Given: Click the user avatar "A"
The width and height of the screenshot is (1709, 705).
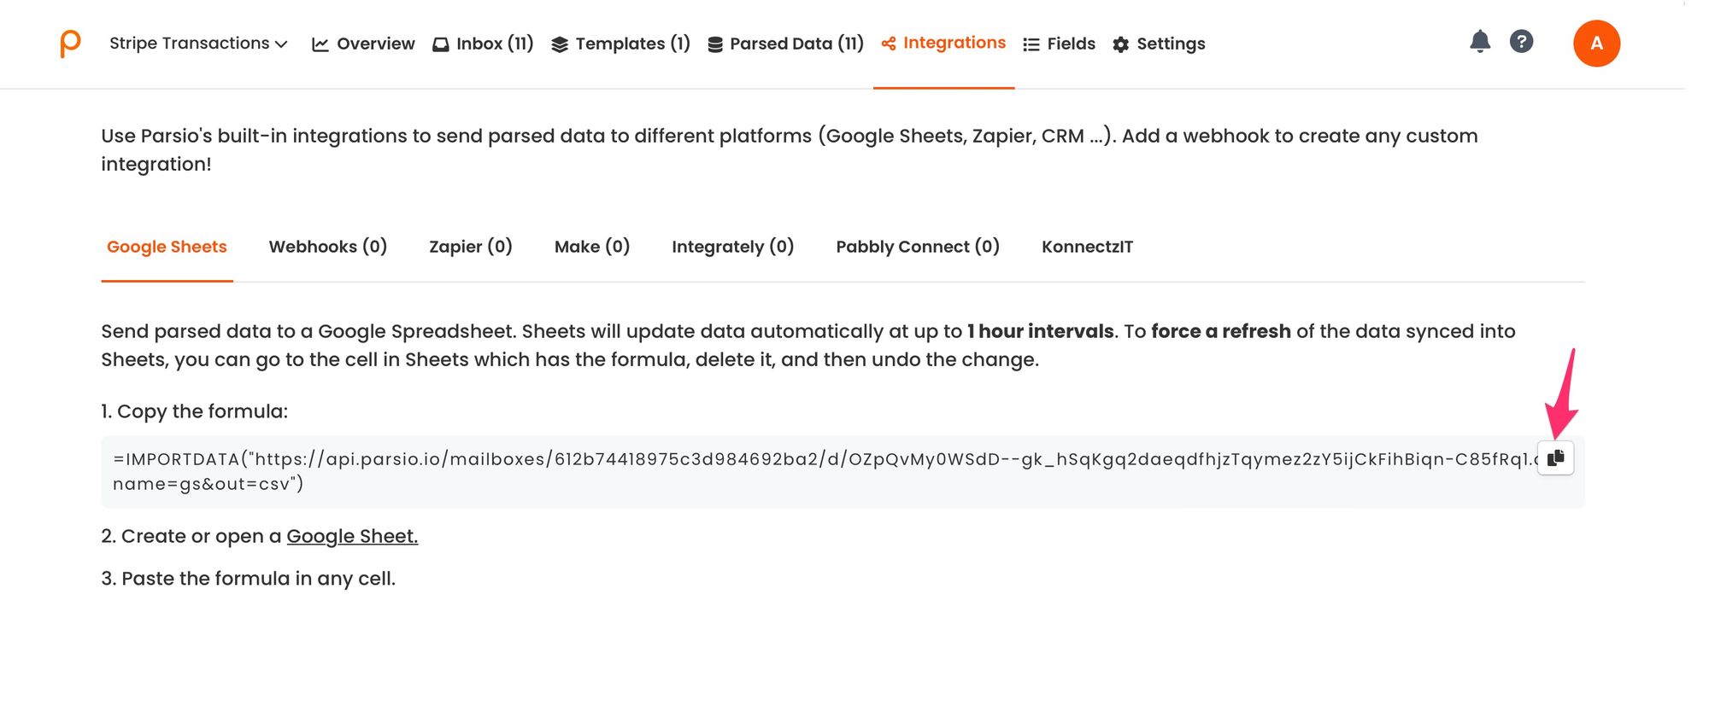Looking at the screenshot, I should [x=1596, y=44].
